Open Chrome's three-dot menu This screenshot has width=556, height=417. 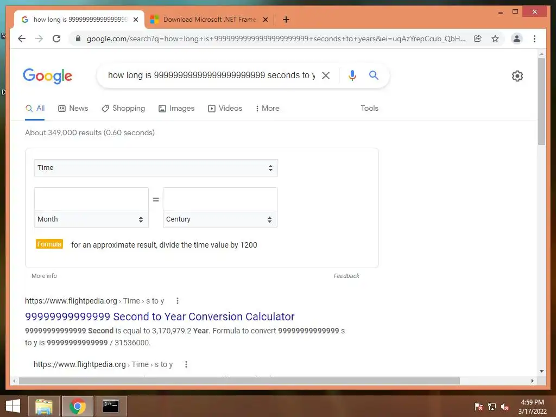click(x=534, y=39)
